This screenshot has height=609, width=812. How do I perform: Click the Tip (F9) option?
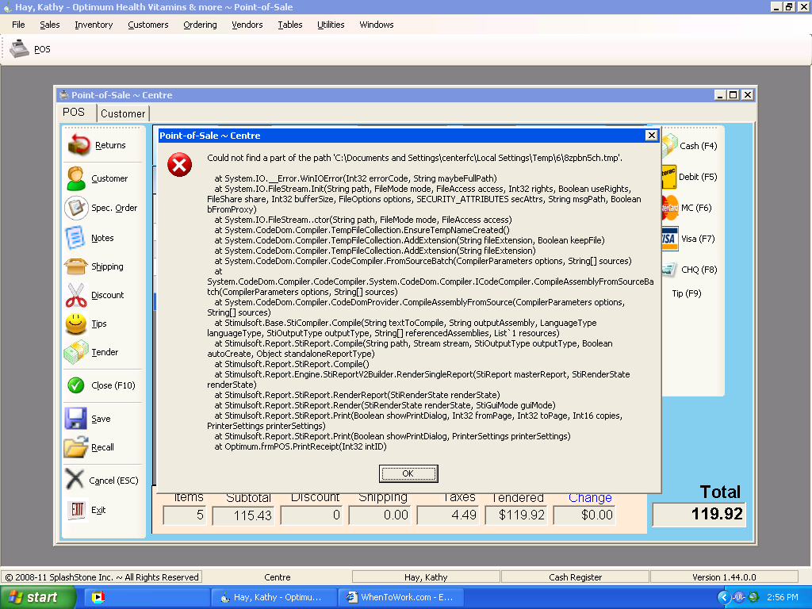point(687,293)
